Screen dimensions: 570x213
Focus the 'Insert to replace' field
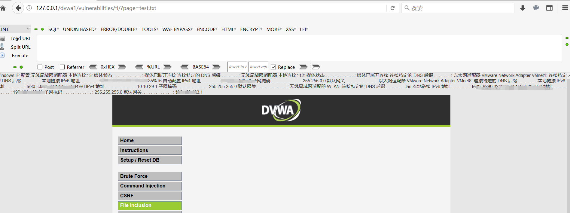click(x=237, y=67)
